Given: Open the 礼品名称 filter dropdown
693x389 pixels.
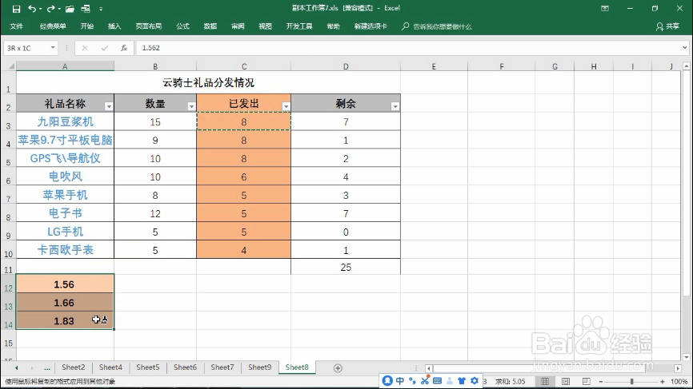Looking at the screenshot, I should (x=109, y=106).
